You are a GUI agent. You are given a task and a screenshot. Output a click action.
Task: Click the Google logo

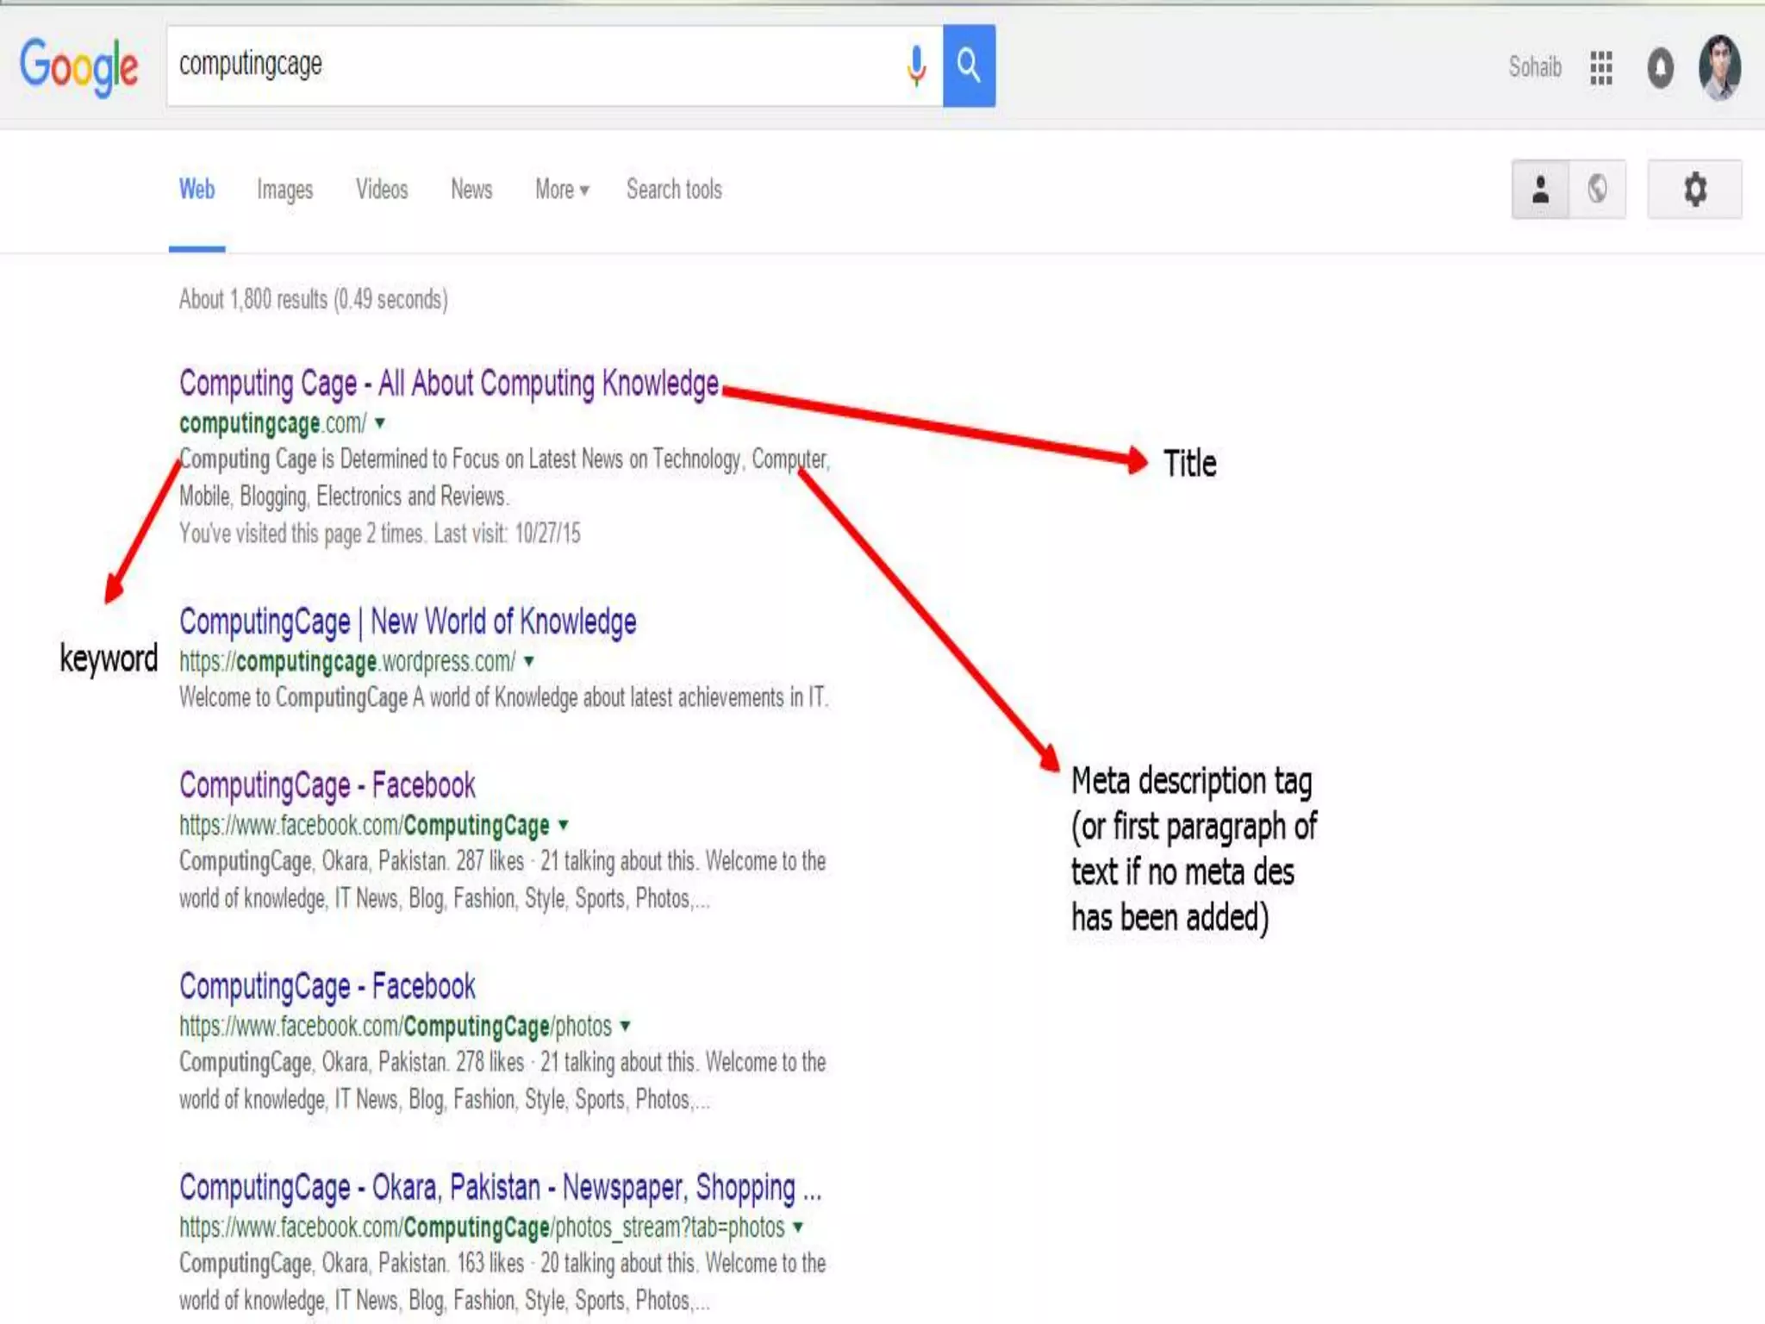pos(78,66)
